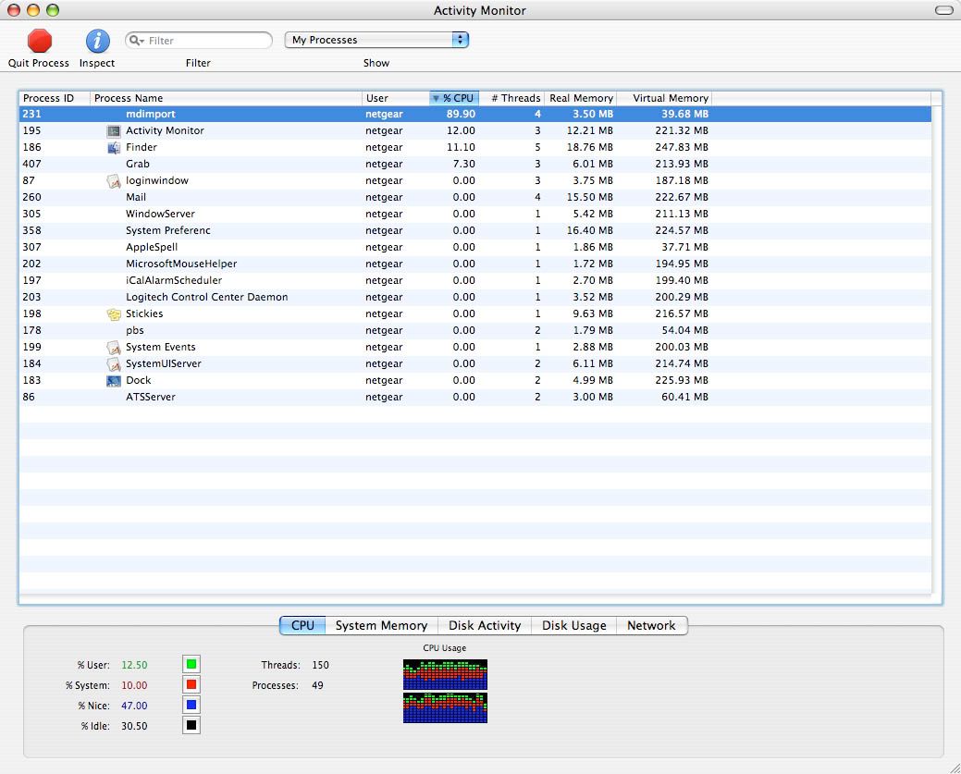This screenshot has height=774, width=961.
Task: Click the % Idle 30.50 value
Action: (x=134, y=726)
